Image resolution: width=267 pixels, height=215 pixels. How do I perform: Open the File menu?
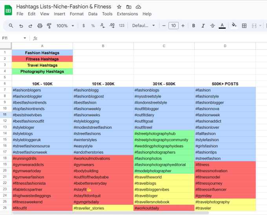[20, 14]
